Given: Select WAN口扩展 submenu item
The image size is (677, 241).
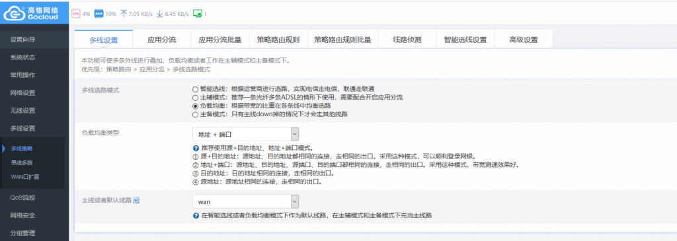Looking at the screenshot, I should (25, 177).
